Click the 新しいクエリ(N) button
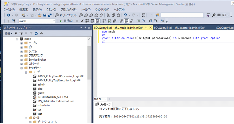This screenshot has width=234, height=124. (66, 15)
